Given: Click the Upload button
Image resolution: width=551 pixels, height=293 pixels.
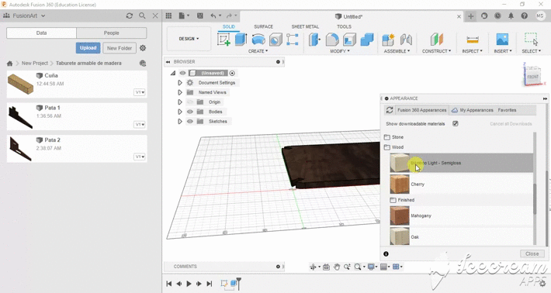Looking at the screenshot, I should click(x=88, y=48).
